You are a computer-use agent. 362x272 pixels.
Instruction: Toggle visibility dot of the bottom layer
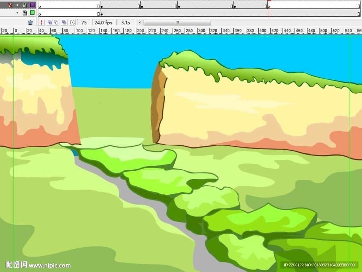17,13
